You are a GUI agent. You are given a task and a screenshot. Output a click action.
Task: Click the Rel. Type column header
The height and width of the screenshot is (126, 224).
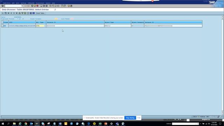pos(41,22)
